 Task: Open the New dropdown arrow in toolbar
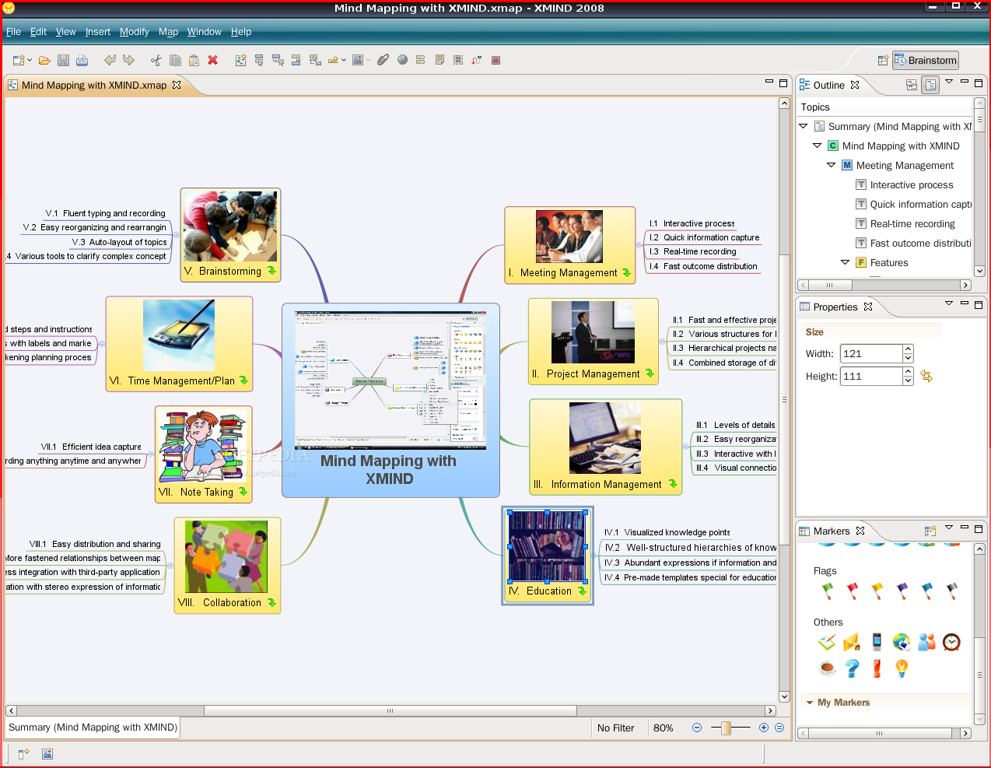[30, 60]
